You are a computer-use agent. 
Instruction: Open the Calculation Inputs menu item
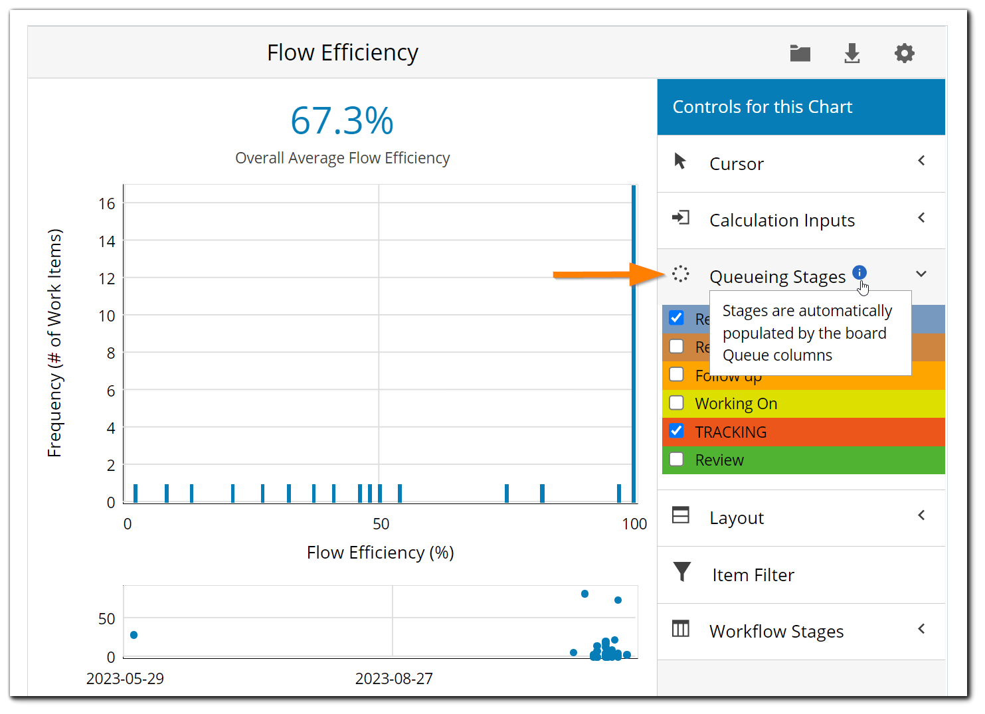tap(782, 221)
